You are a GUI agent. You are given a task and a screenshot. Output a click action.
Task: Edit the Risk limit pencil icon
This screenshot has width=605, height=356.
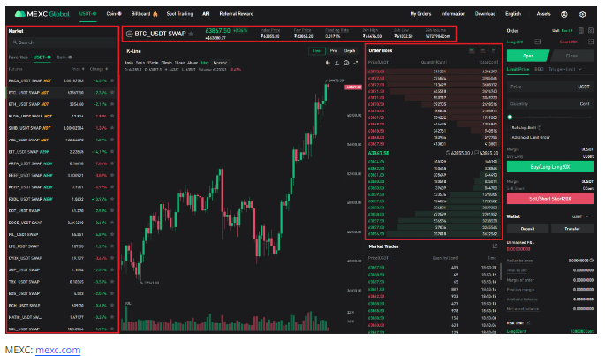coord(529,322)
